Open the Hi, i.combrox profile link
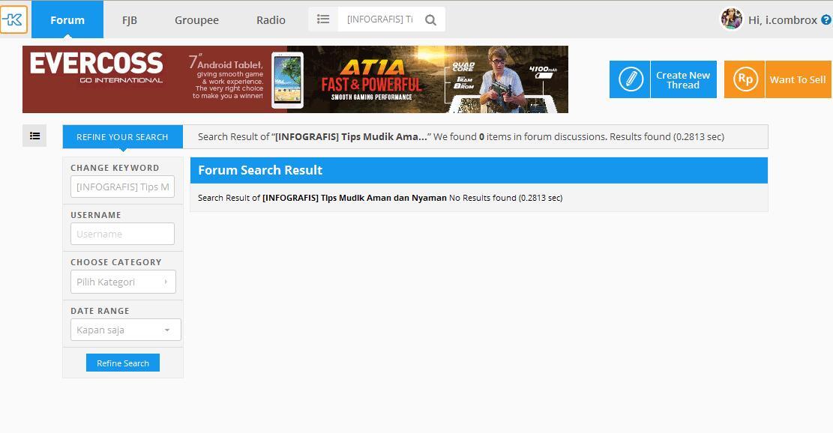Image resolution: width=833 pixels, height=433 pixels. [783, 20]
